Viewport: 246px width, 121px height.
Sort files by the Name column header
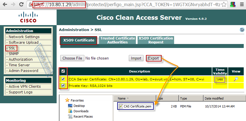pos(135,98)
